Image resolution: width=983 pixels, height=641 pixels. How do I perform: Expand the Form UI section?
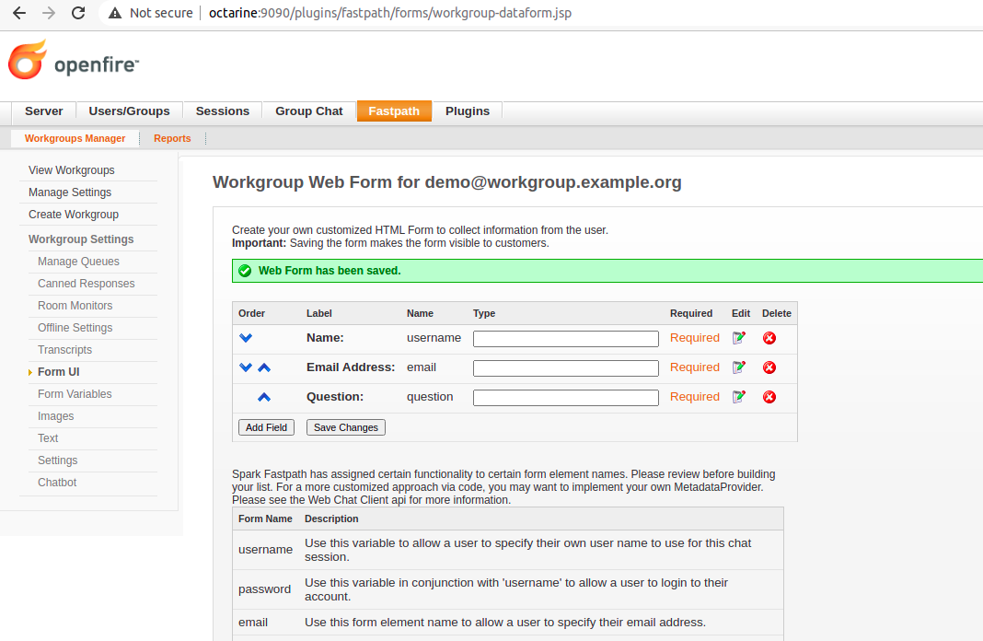coord(57,372)
